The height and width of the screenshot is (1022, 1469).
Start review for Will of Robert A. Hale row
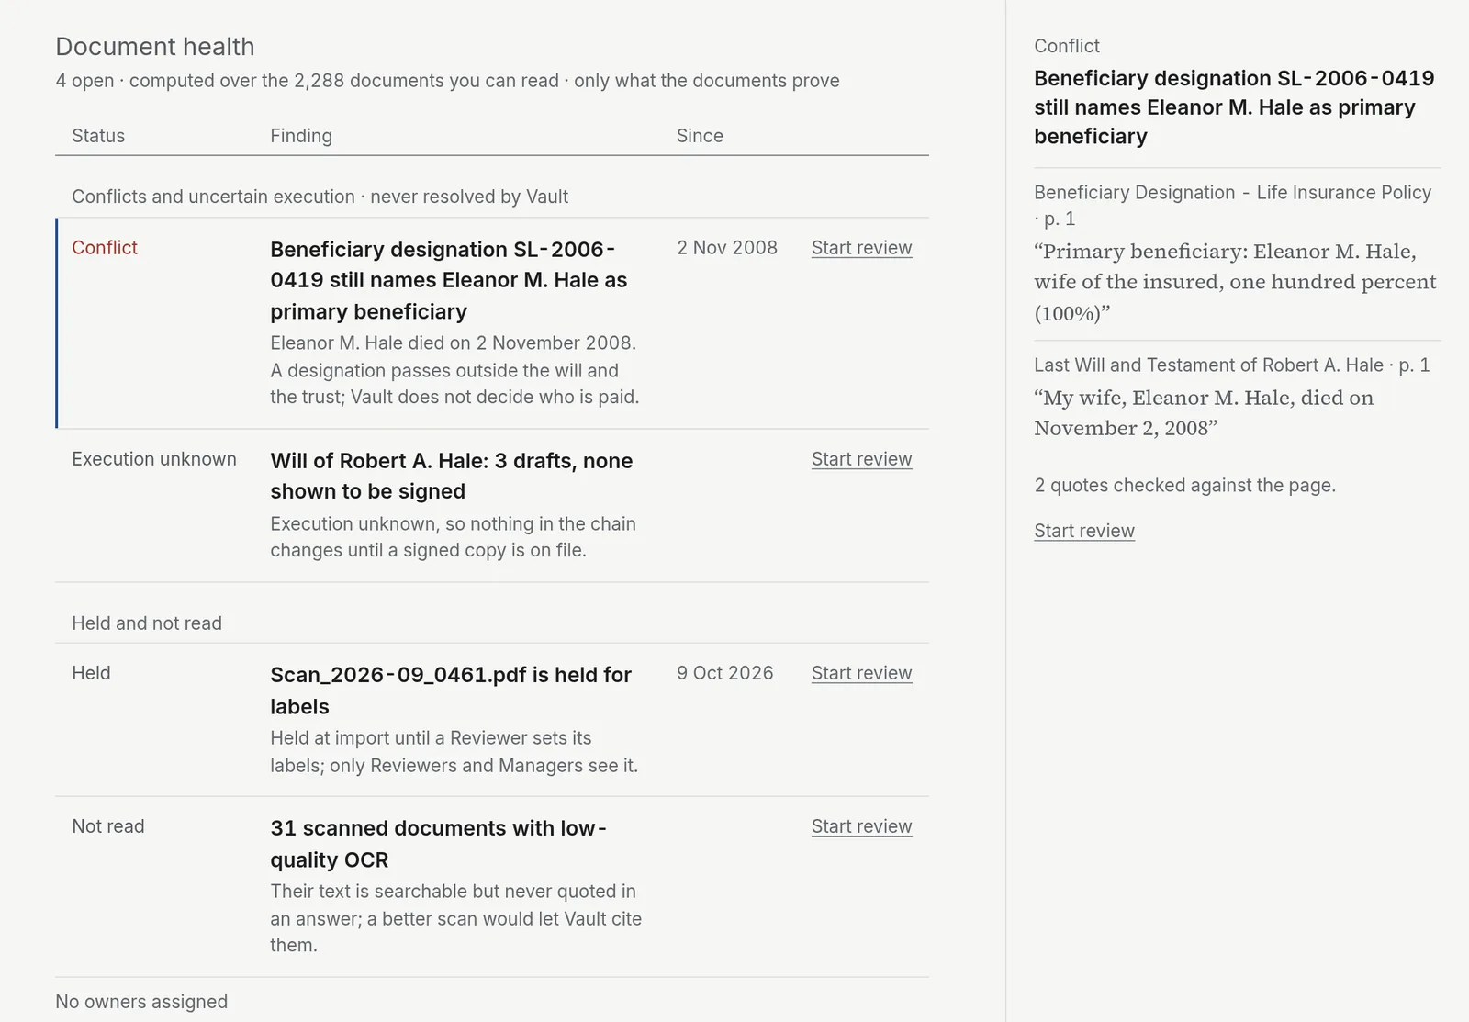(x=861, y=459)
